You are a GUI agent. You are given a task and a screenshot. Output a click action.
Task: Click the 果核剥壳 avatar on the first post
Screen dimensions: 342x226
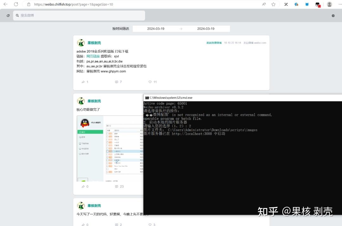click(x=81, y=43)
